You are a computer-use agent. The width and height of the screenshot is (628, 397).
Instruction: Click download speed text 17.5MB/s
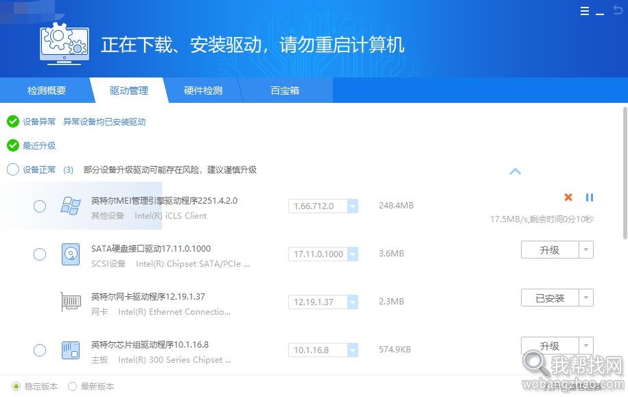coord(509,219)
